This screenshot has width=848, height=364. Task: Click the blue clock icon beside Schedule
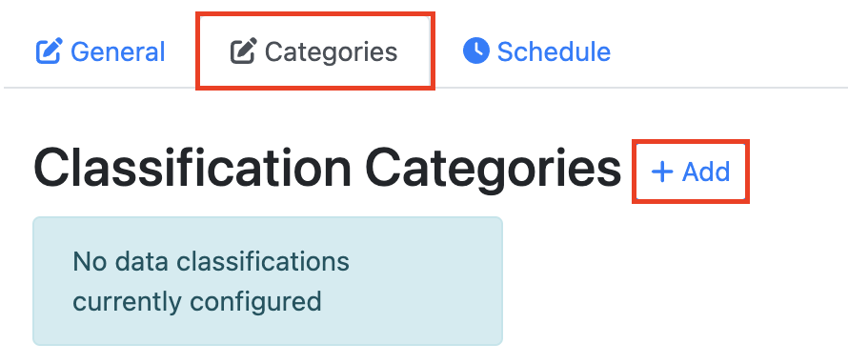[x=475, y=51]
